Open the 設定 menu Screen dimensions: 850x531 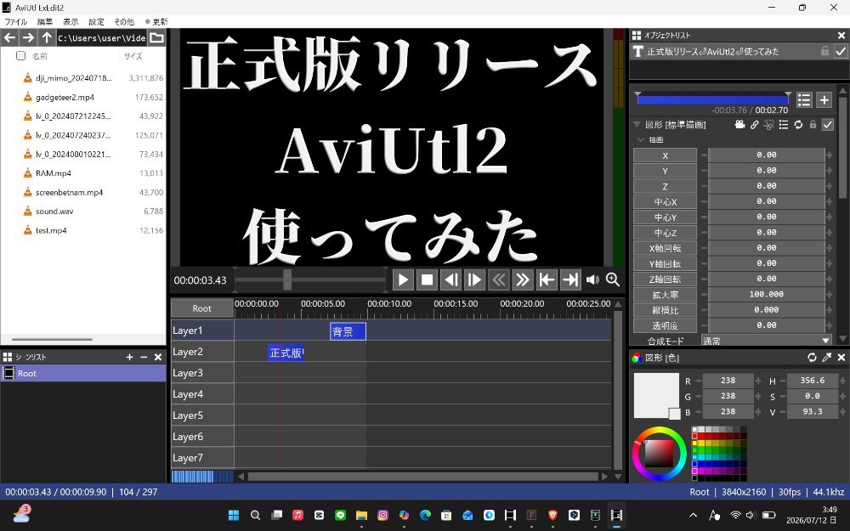[x=97, y=22]
